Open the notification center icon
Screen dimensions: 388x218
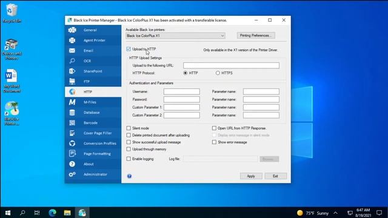(x=379, y=213)
